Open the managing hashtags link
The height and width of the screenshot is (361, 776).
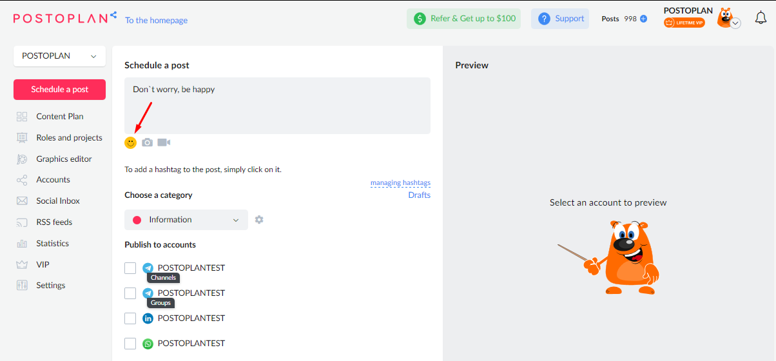click(400, 183)
